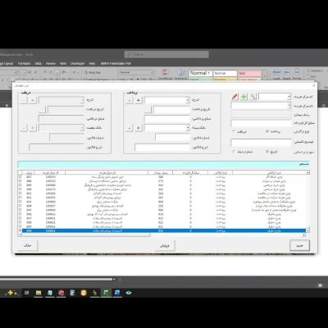Click the مبلغ پرداختی amount field

pyautogui.click(x=166, y=119)
